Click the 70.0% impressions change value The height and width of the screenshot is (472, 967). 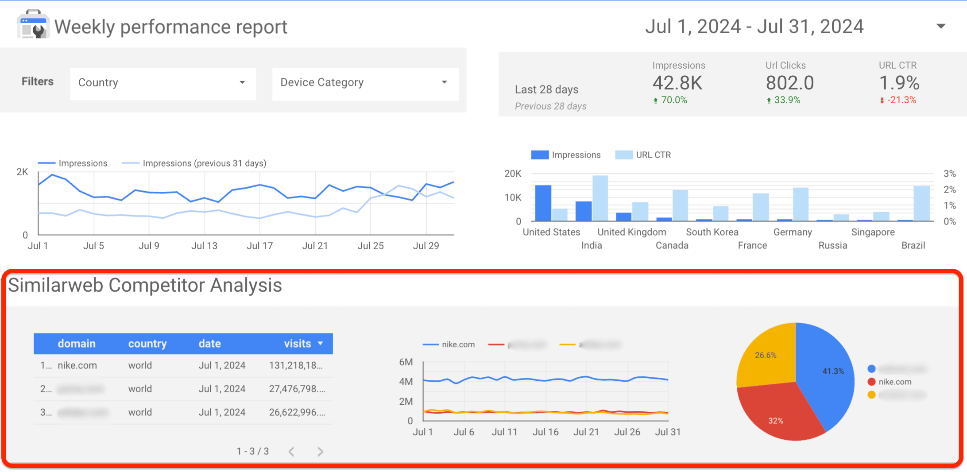[x=674, y=100]
